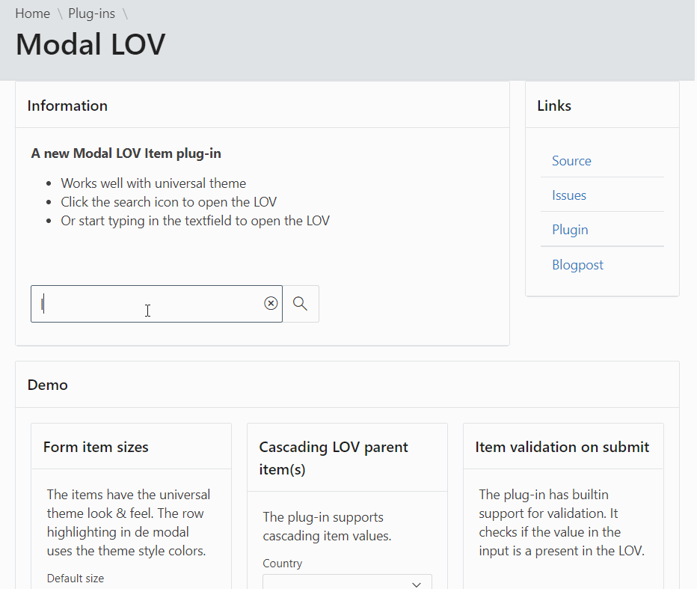Clear the text field using the X icon
This screenshot has height=589, width=697.
click(271, 303)
